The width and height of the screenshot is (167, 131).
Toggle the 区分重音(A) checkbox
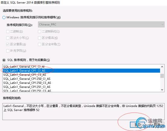8,44
